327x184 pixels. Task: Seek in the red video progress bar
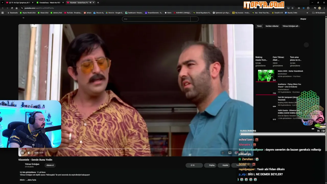click(136, 149)
